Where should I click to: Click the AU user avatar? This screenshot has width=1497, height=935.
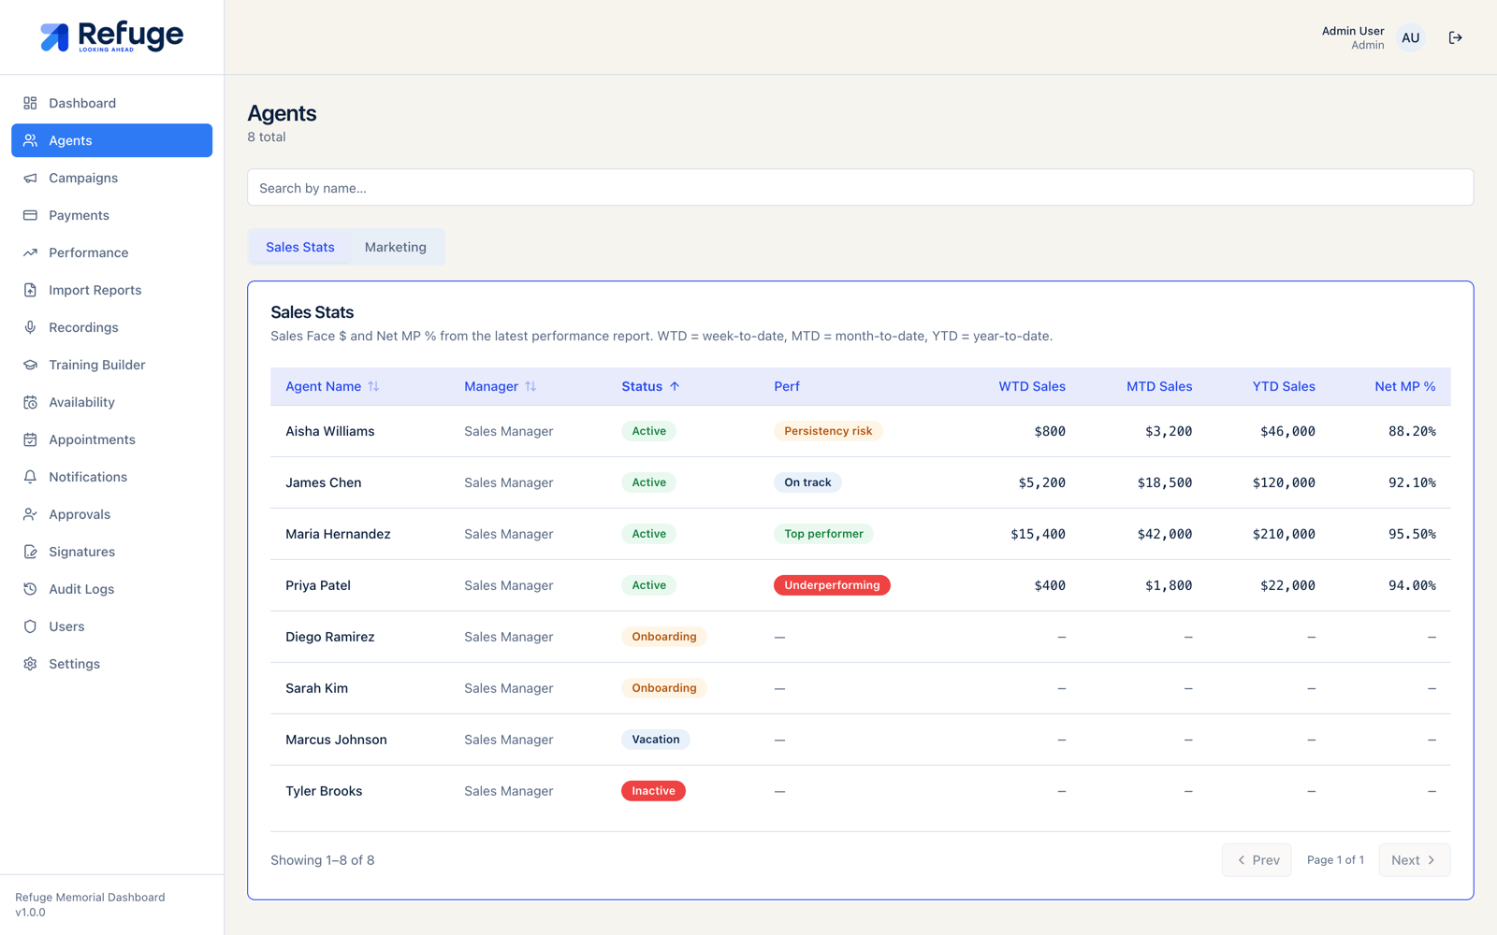[x=1410, y=37]
